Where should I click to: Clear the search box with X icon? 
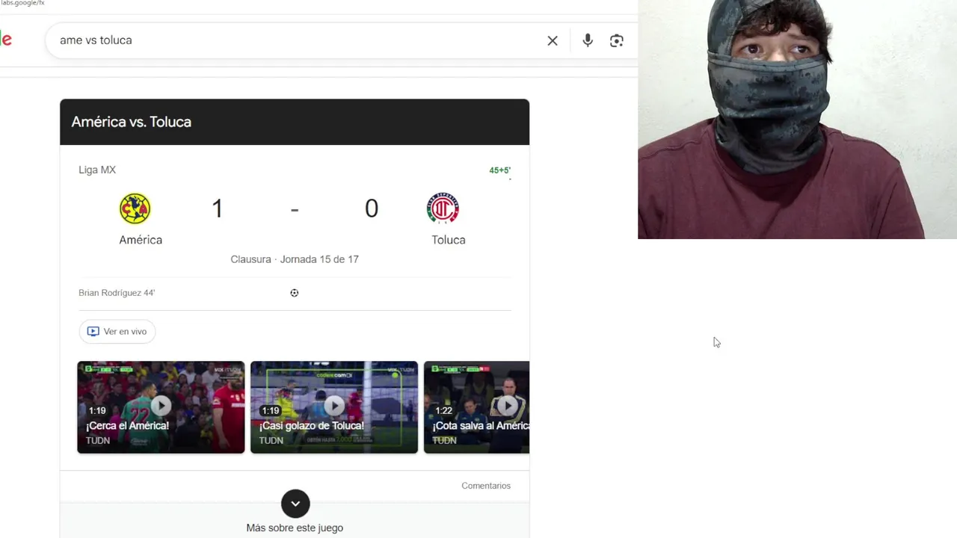pos(553,40)
